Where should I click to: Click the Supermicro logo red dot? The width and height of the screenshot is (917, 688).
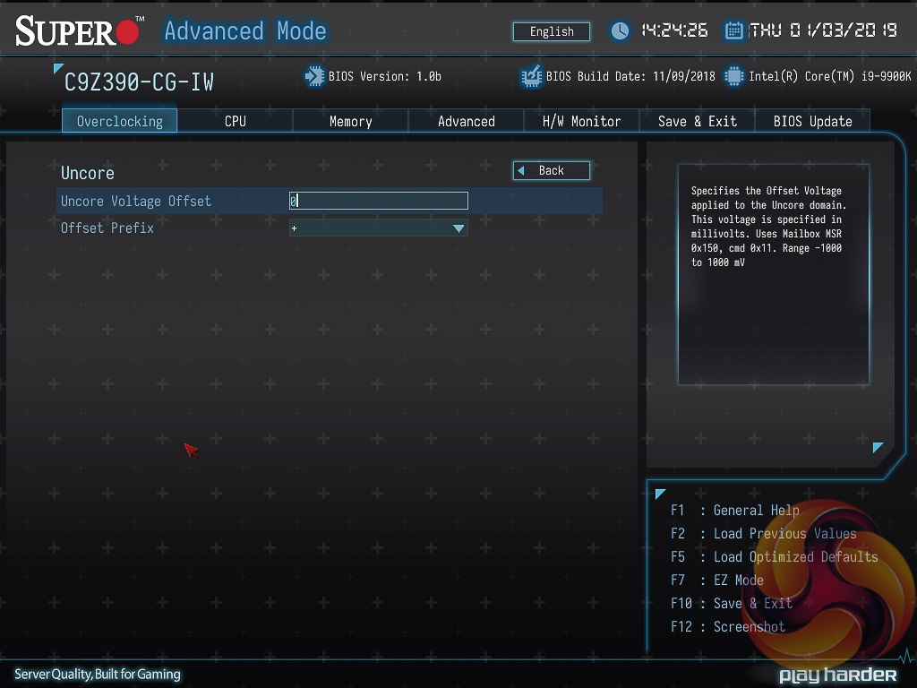(128, 33)
